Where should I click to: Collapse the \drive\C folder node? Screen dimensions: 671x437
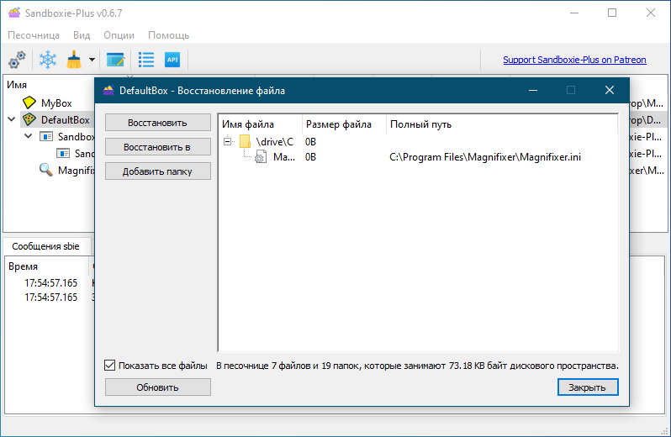pyautogui.click(x=228, y=141)
